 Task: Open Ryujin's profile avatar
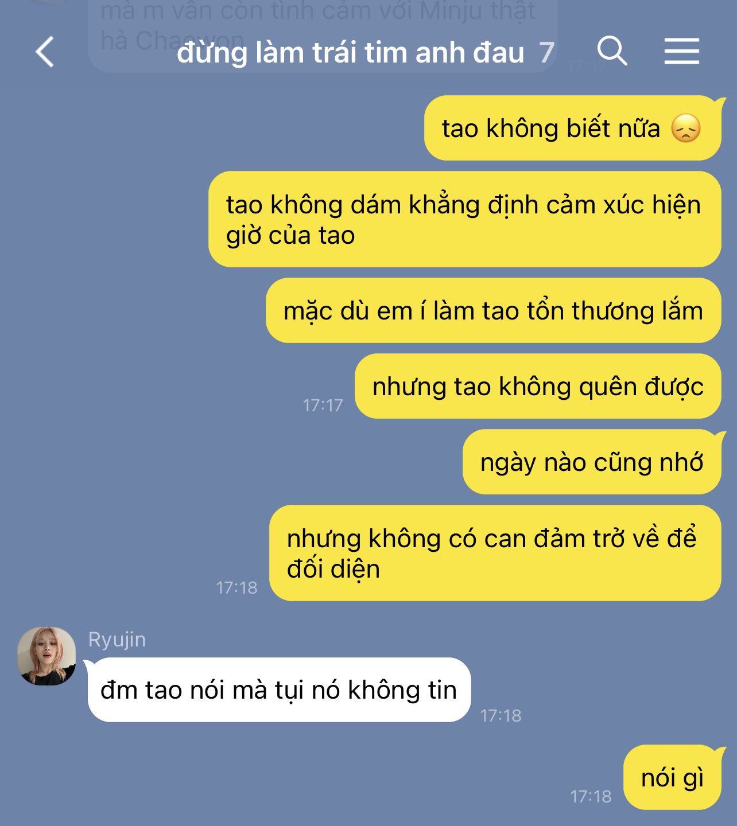click(x=46, y=656)
